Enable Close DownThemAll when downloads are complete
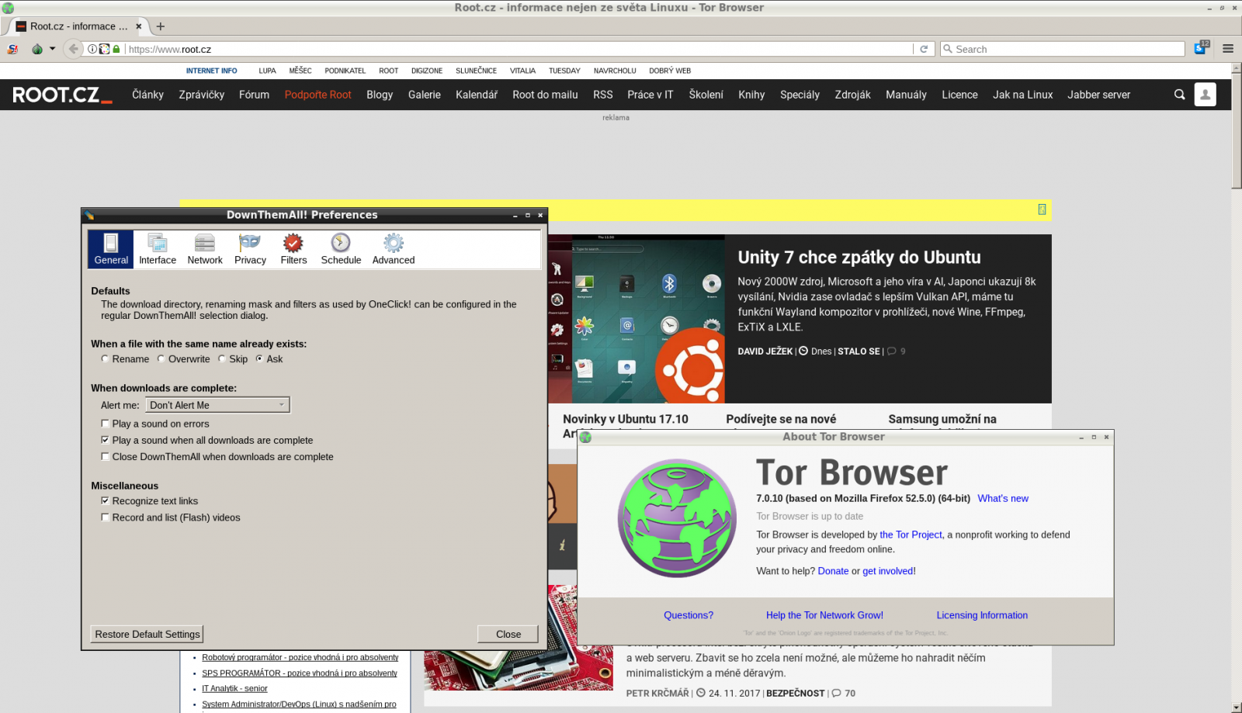The image size is (1242, 713). (x=105, y=457)
